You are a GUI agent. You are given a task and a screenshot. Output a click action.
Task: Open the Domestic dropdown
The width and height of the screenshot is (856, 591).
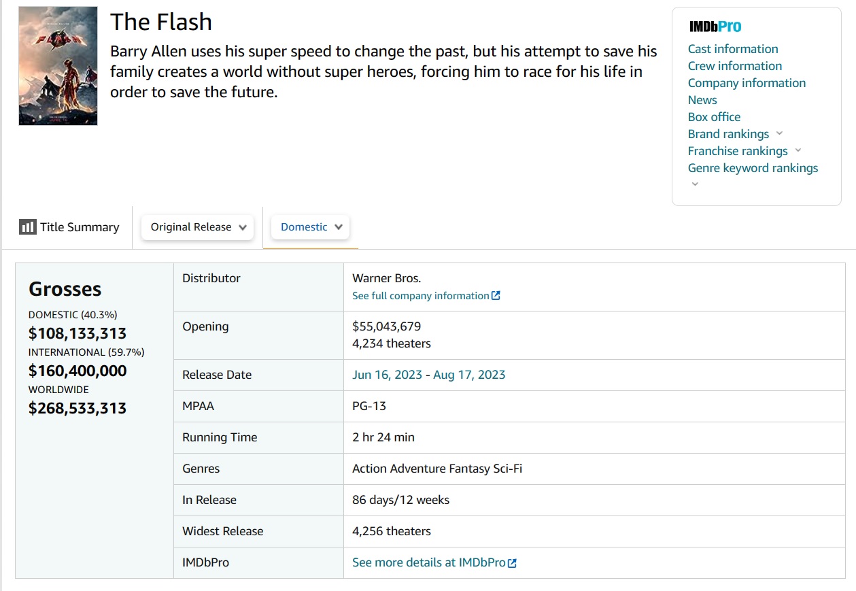(x=310, y=227)
